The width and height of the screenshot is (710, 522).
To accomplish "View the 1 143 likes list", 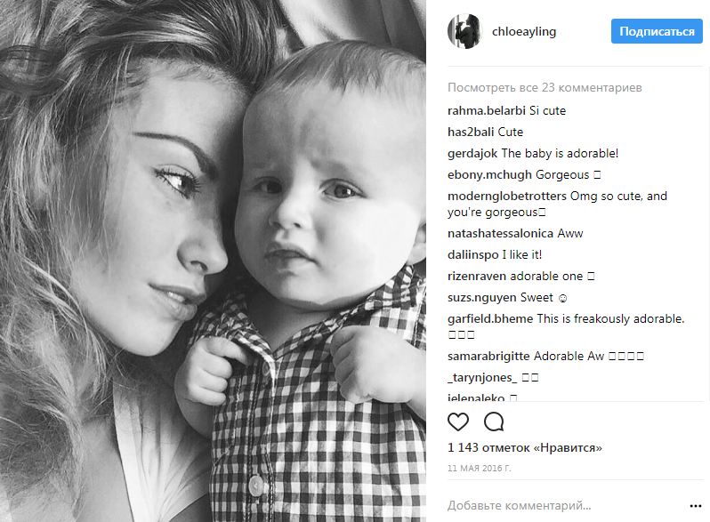I will click(x=525, y=448).
